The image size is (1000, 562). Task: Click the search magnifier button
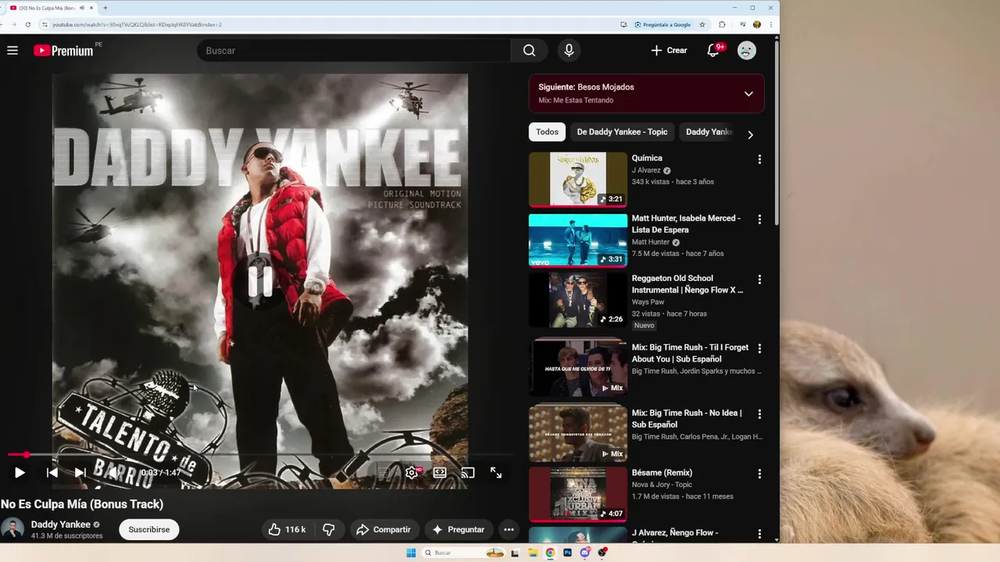click(529, 51)
